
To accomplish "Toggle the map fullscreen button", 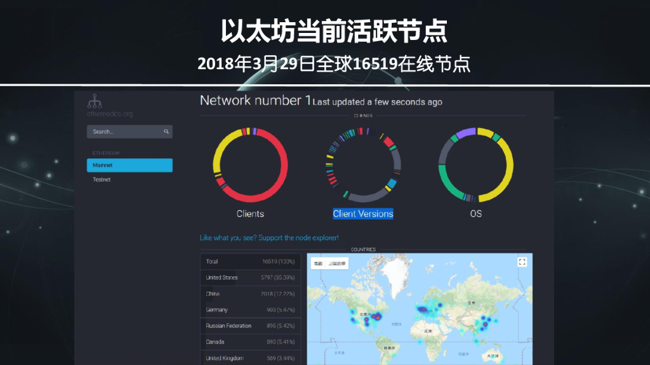I will [522, 262].
